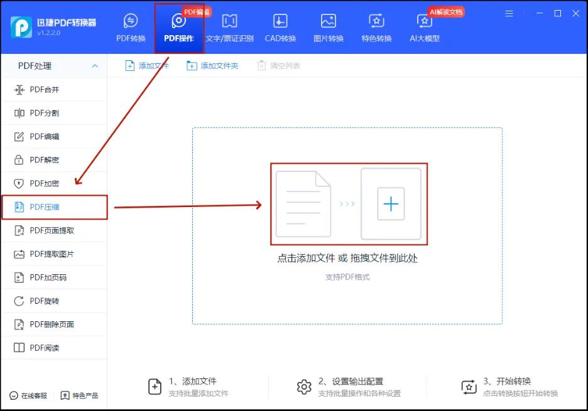Open PDF阅读 in the sidebar
The width and height of the screenshot is (588, 411).
click(54, 348)
